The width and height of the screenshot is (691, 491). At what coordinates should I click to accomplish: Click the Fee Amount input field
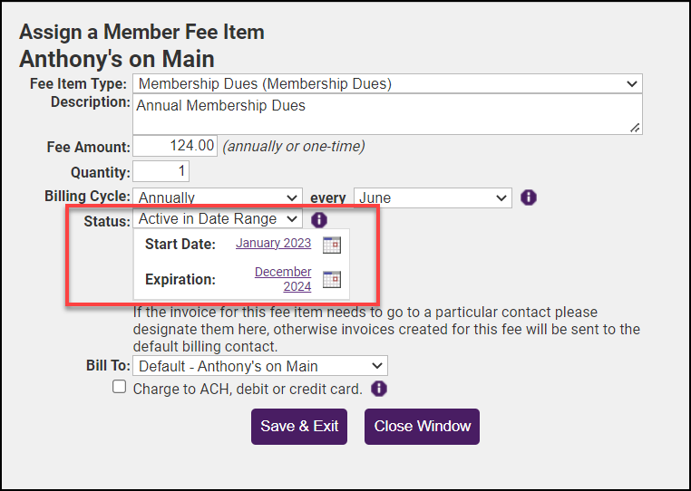pyautogui.click(x=176, y=146)
